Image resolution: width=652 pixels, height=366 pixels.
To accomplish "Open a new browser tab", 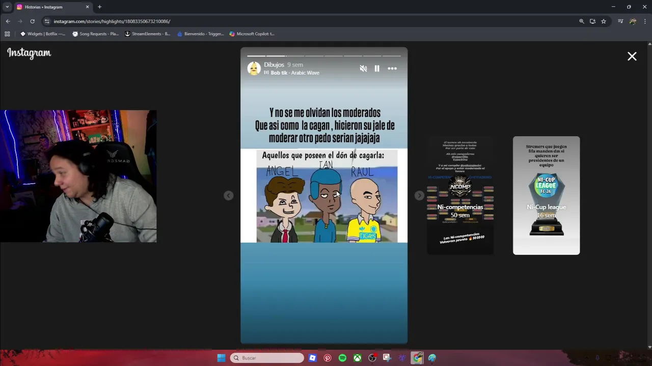I will 99,7.
